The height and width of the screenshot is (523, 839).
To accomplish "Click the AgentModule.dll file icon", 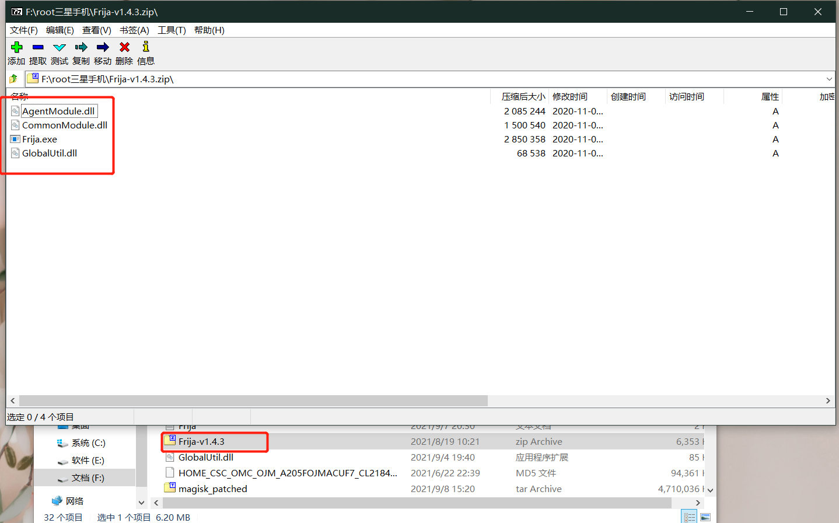I will point(15,111).
